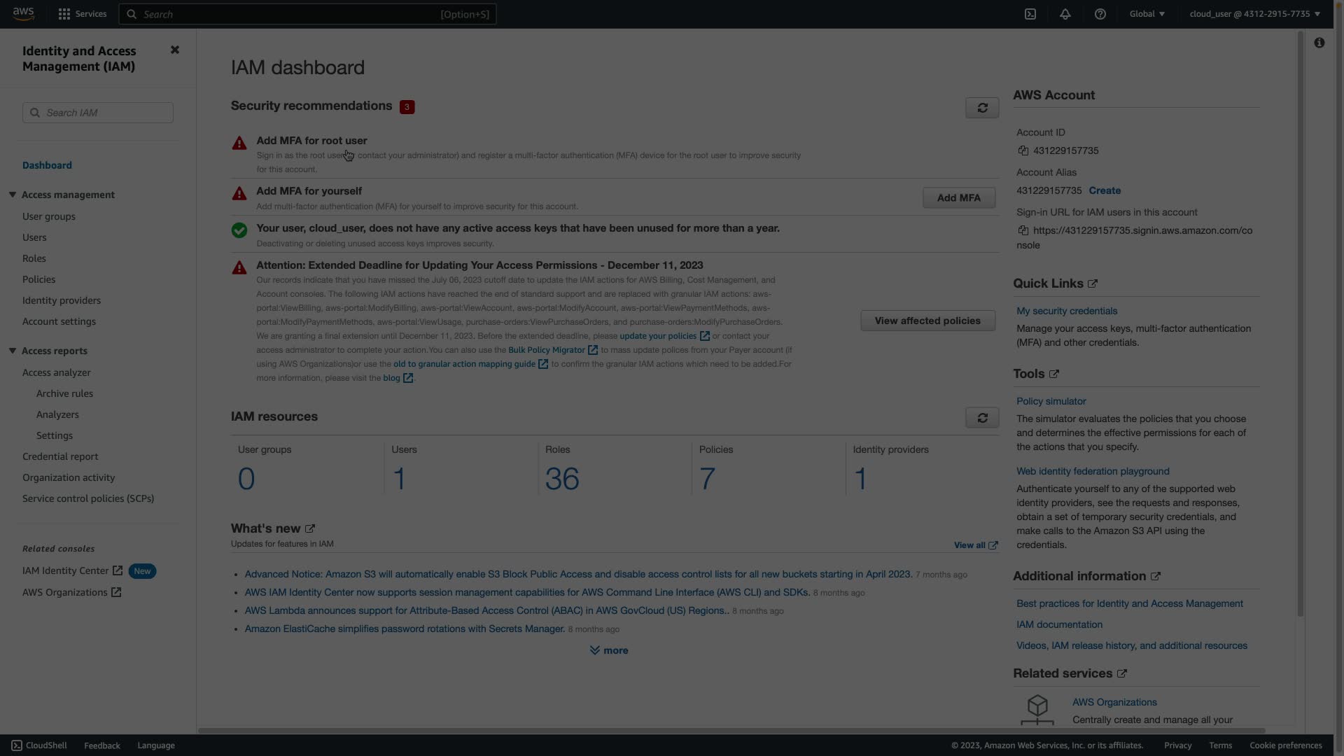The height and width of the screenshot is (756, 1344).
Task: Collapse the Access management section
Action: point(13,195)
